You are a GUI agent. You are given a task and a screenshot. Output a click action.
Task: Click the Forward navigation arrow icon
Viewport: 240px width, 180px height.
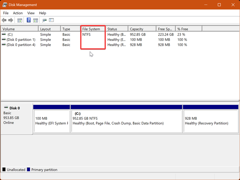(x=11, y=20)
